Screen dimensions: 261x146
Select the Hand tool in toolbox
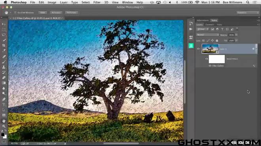coord(4,121)
